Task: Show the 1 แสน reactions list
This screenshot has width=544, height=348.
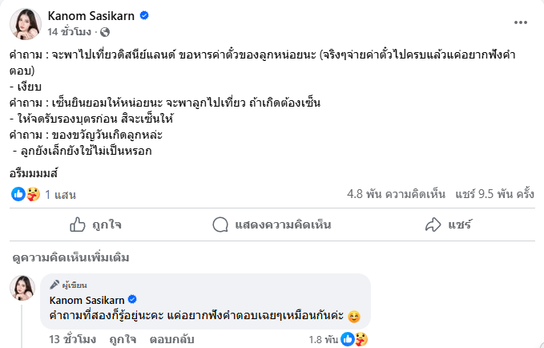Action: [59, 194]
